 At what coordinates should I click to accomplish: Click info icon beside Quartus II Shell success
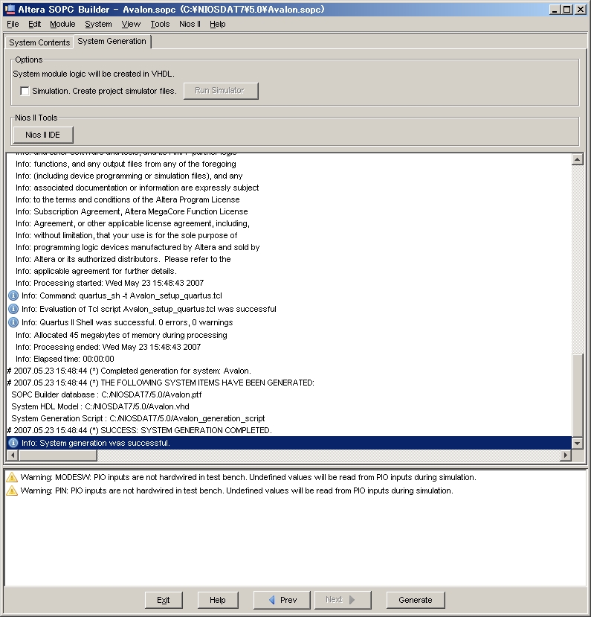(x=13, y=322)
